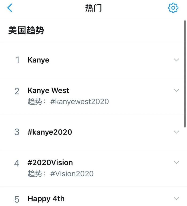
Task: Click the 美国趋势 section header
Action: (26, 30)
